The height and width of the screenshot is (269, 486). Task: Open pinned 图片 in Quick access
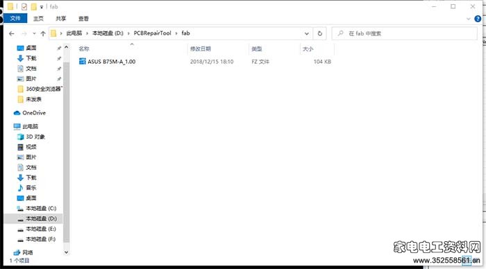(31, 78)
